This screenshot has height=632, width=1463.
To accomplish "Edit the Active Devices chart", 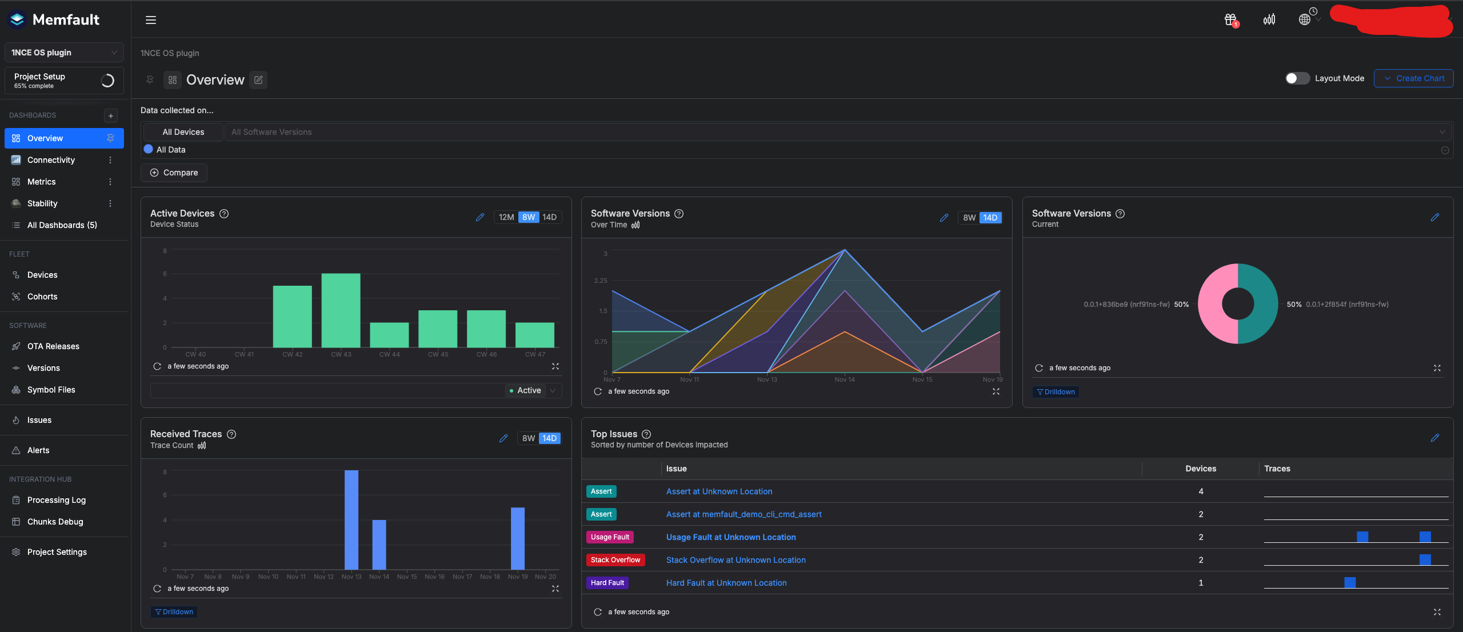I will pyautogui.click(x=480, y=217).
